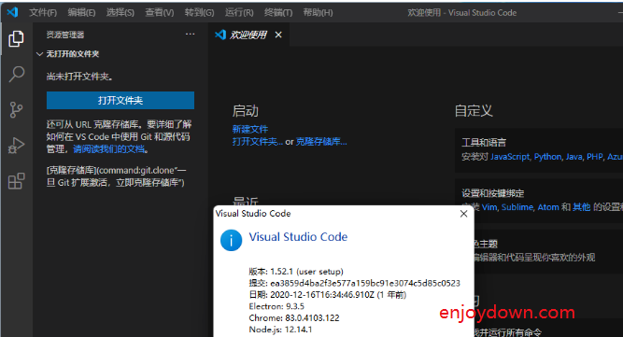The height and width of the screenshot is (337, 623).
Task: Click the 资源管理器 panel title
Action: click(65, 35)
